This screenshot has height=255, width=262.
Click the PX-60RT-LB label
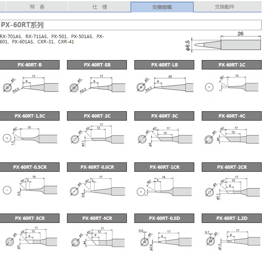164,65
